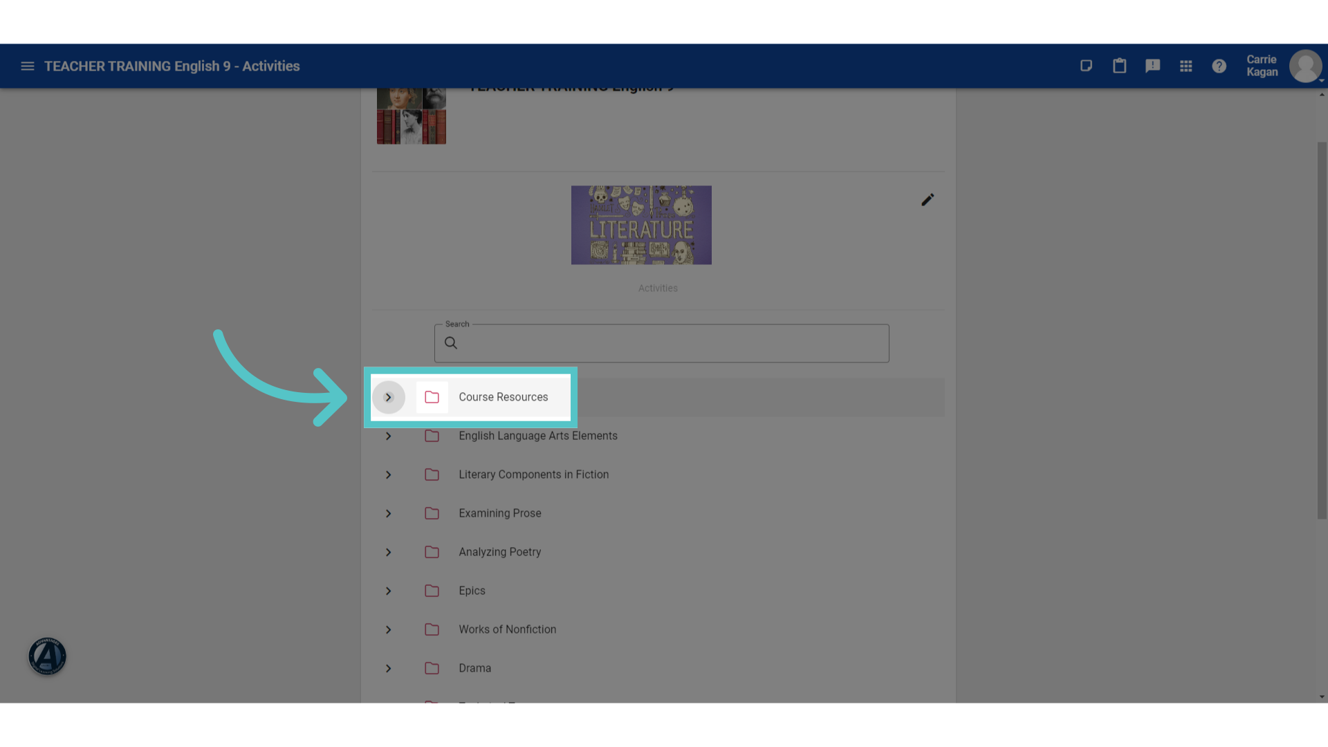This screenshot has width=1328, height=747.
Task: Expand English Language Arts Elements chevron
Action: coord(389,436)
